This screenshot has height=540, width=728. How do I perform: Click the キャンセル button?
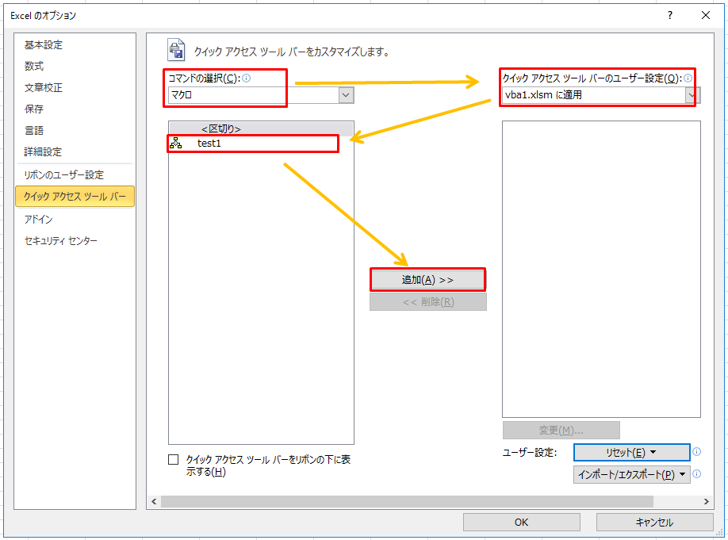pos(654,523)
